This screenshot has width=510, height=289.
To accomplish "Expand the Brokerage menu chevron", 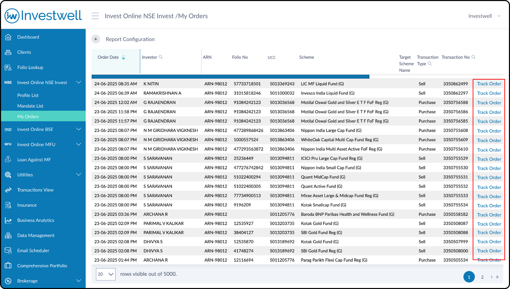I will click(x=79, y=281).
